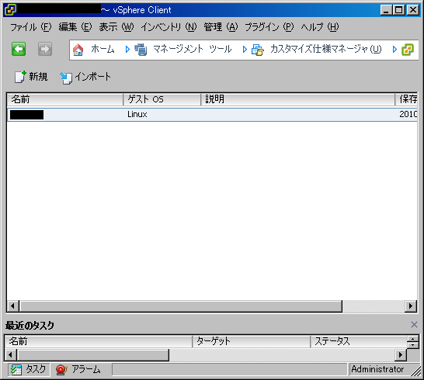Viewport: 424px width, 380px height.
Task: Click scroll-right arrow in recent tasks panel
Action: tap(401, 354)
